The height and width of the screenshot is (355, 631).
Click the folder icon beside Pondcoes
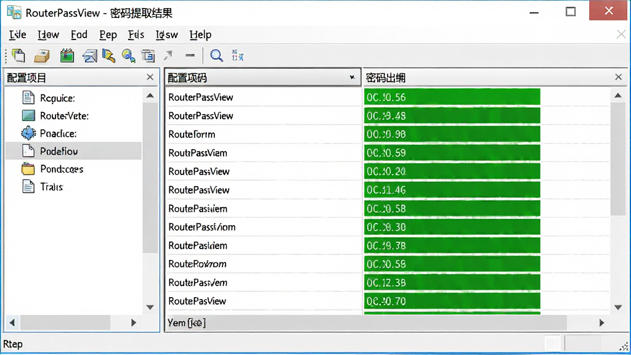pyautogui.click(x=28, y=169)
